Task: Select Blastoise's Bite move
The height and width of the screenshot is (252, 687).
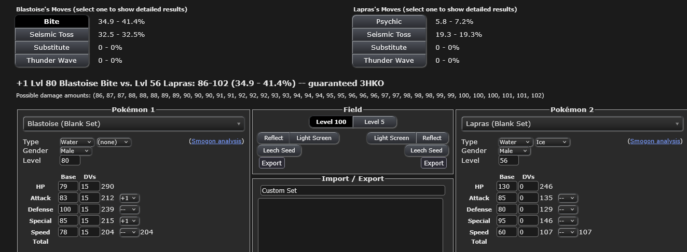Action: pyautogui.click(x=52, y=21)
